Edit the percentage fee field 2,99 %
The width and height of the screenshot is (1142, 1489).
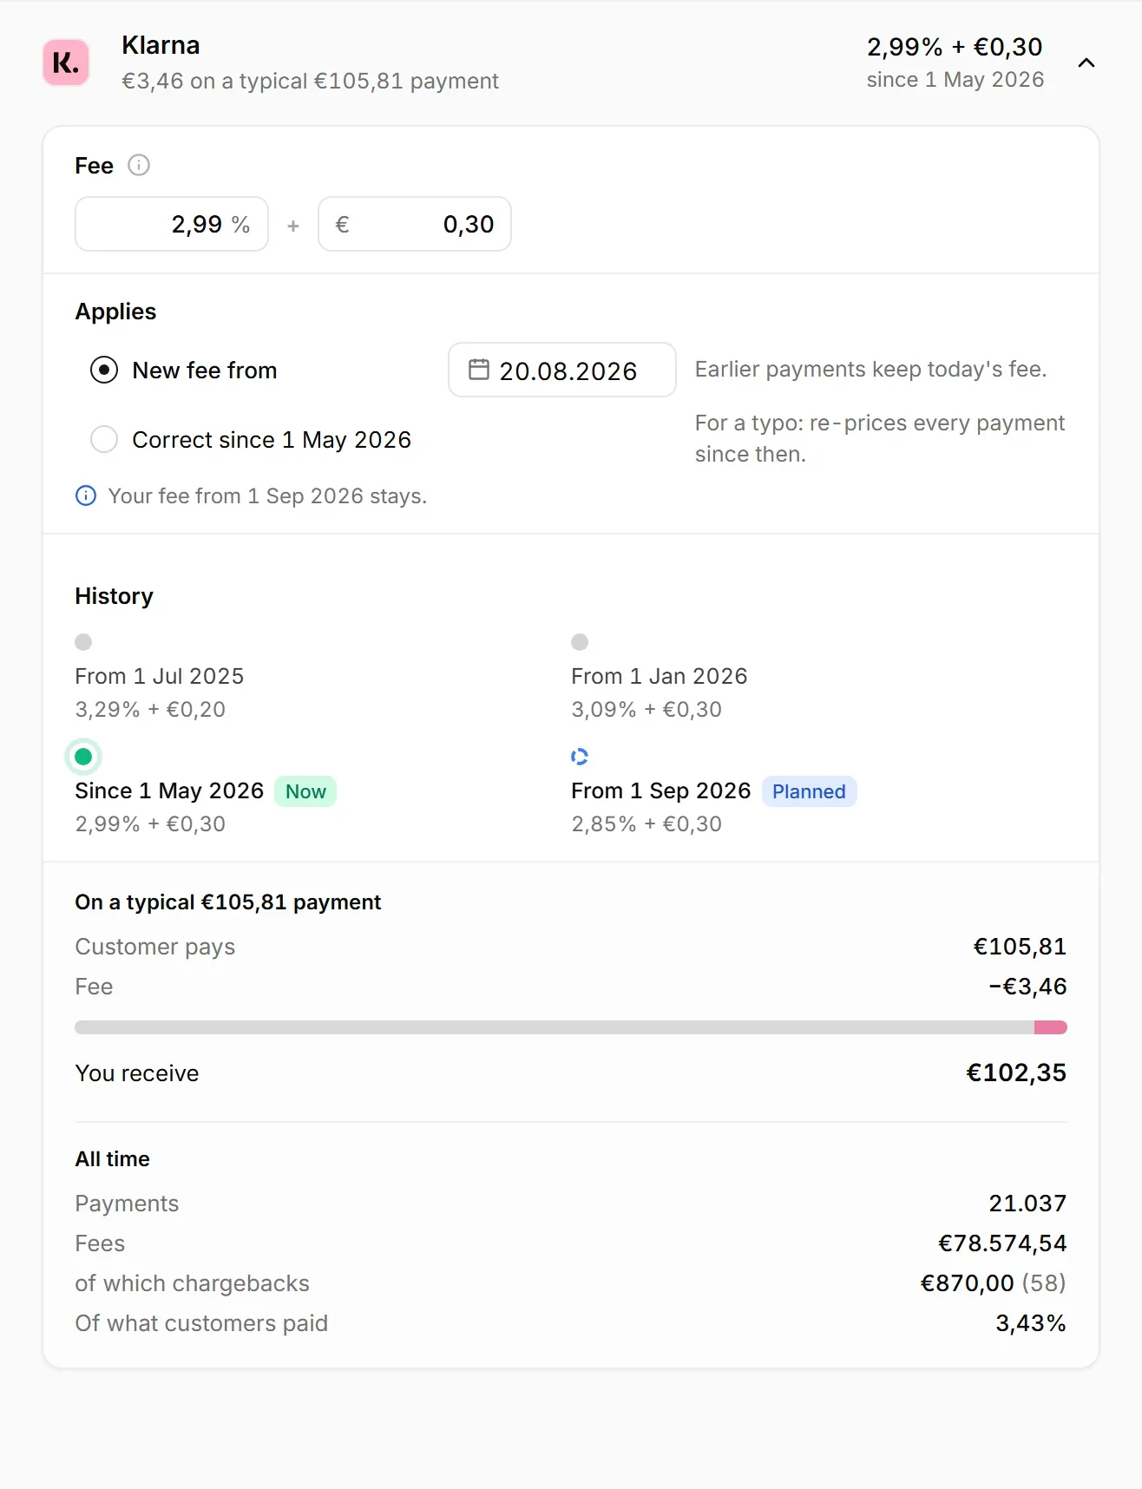[x=172, y=224]
